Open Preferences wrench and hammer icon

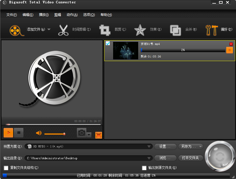(x=211, y=30)
